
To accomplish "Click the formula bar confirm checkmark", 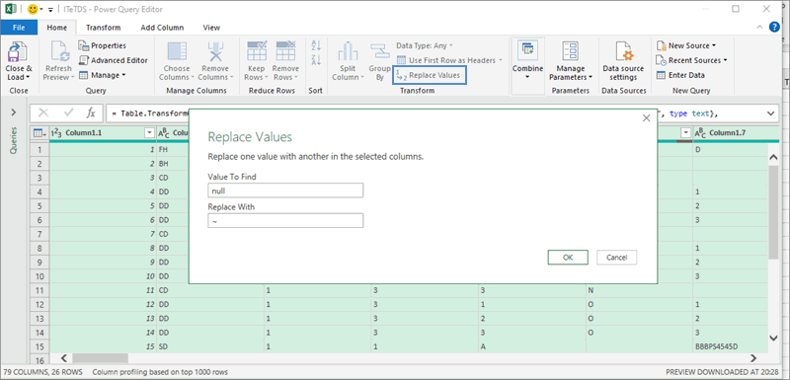I will point(67,114).
